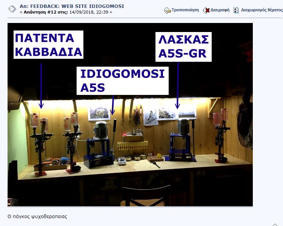Viewport: 283px width, 226px height.
Task: Click the caption "Ο πάγκος ψυχοθεραπειας"
Action: pyautogui.click(x=37, y=216)
